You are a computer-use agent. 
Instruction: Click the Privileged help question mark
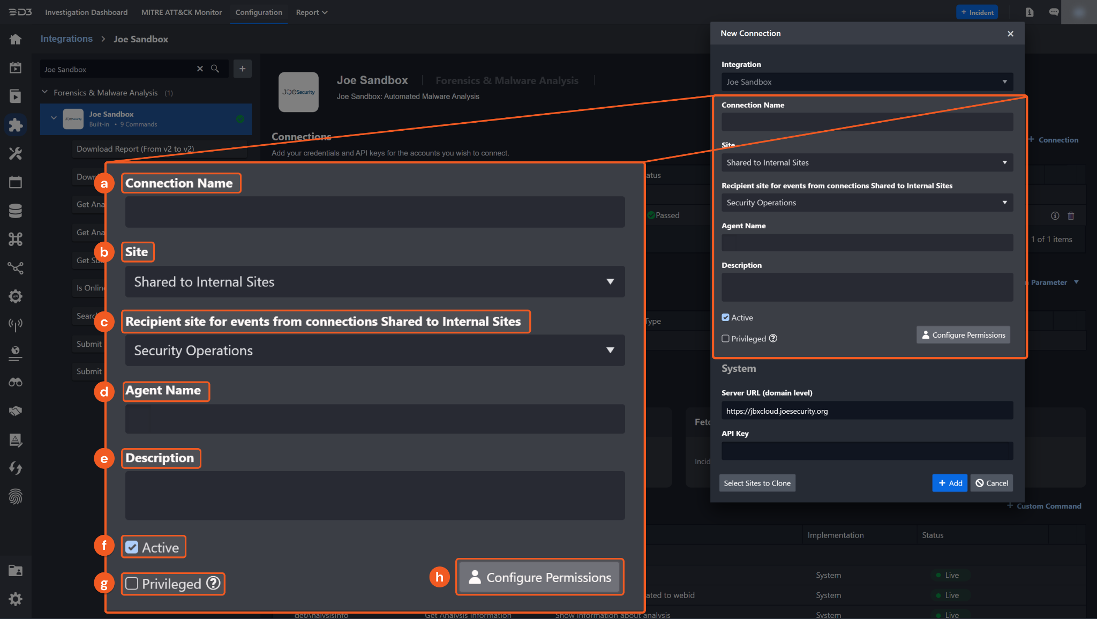tap(773, 338)
